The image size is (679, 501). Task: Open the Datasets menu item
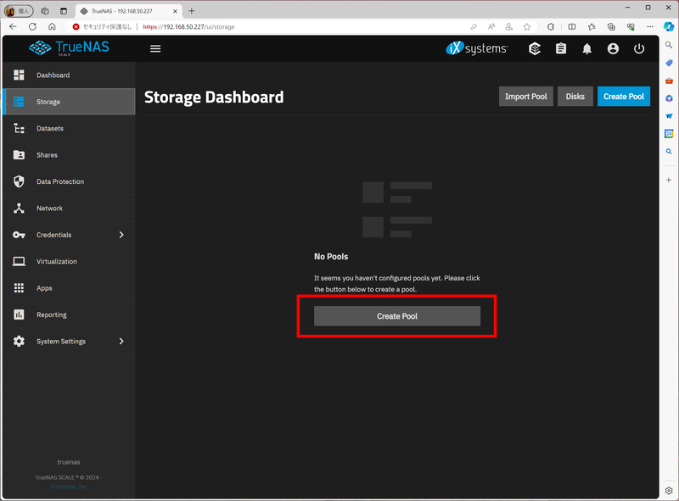click(50, 129)
